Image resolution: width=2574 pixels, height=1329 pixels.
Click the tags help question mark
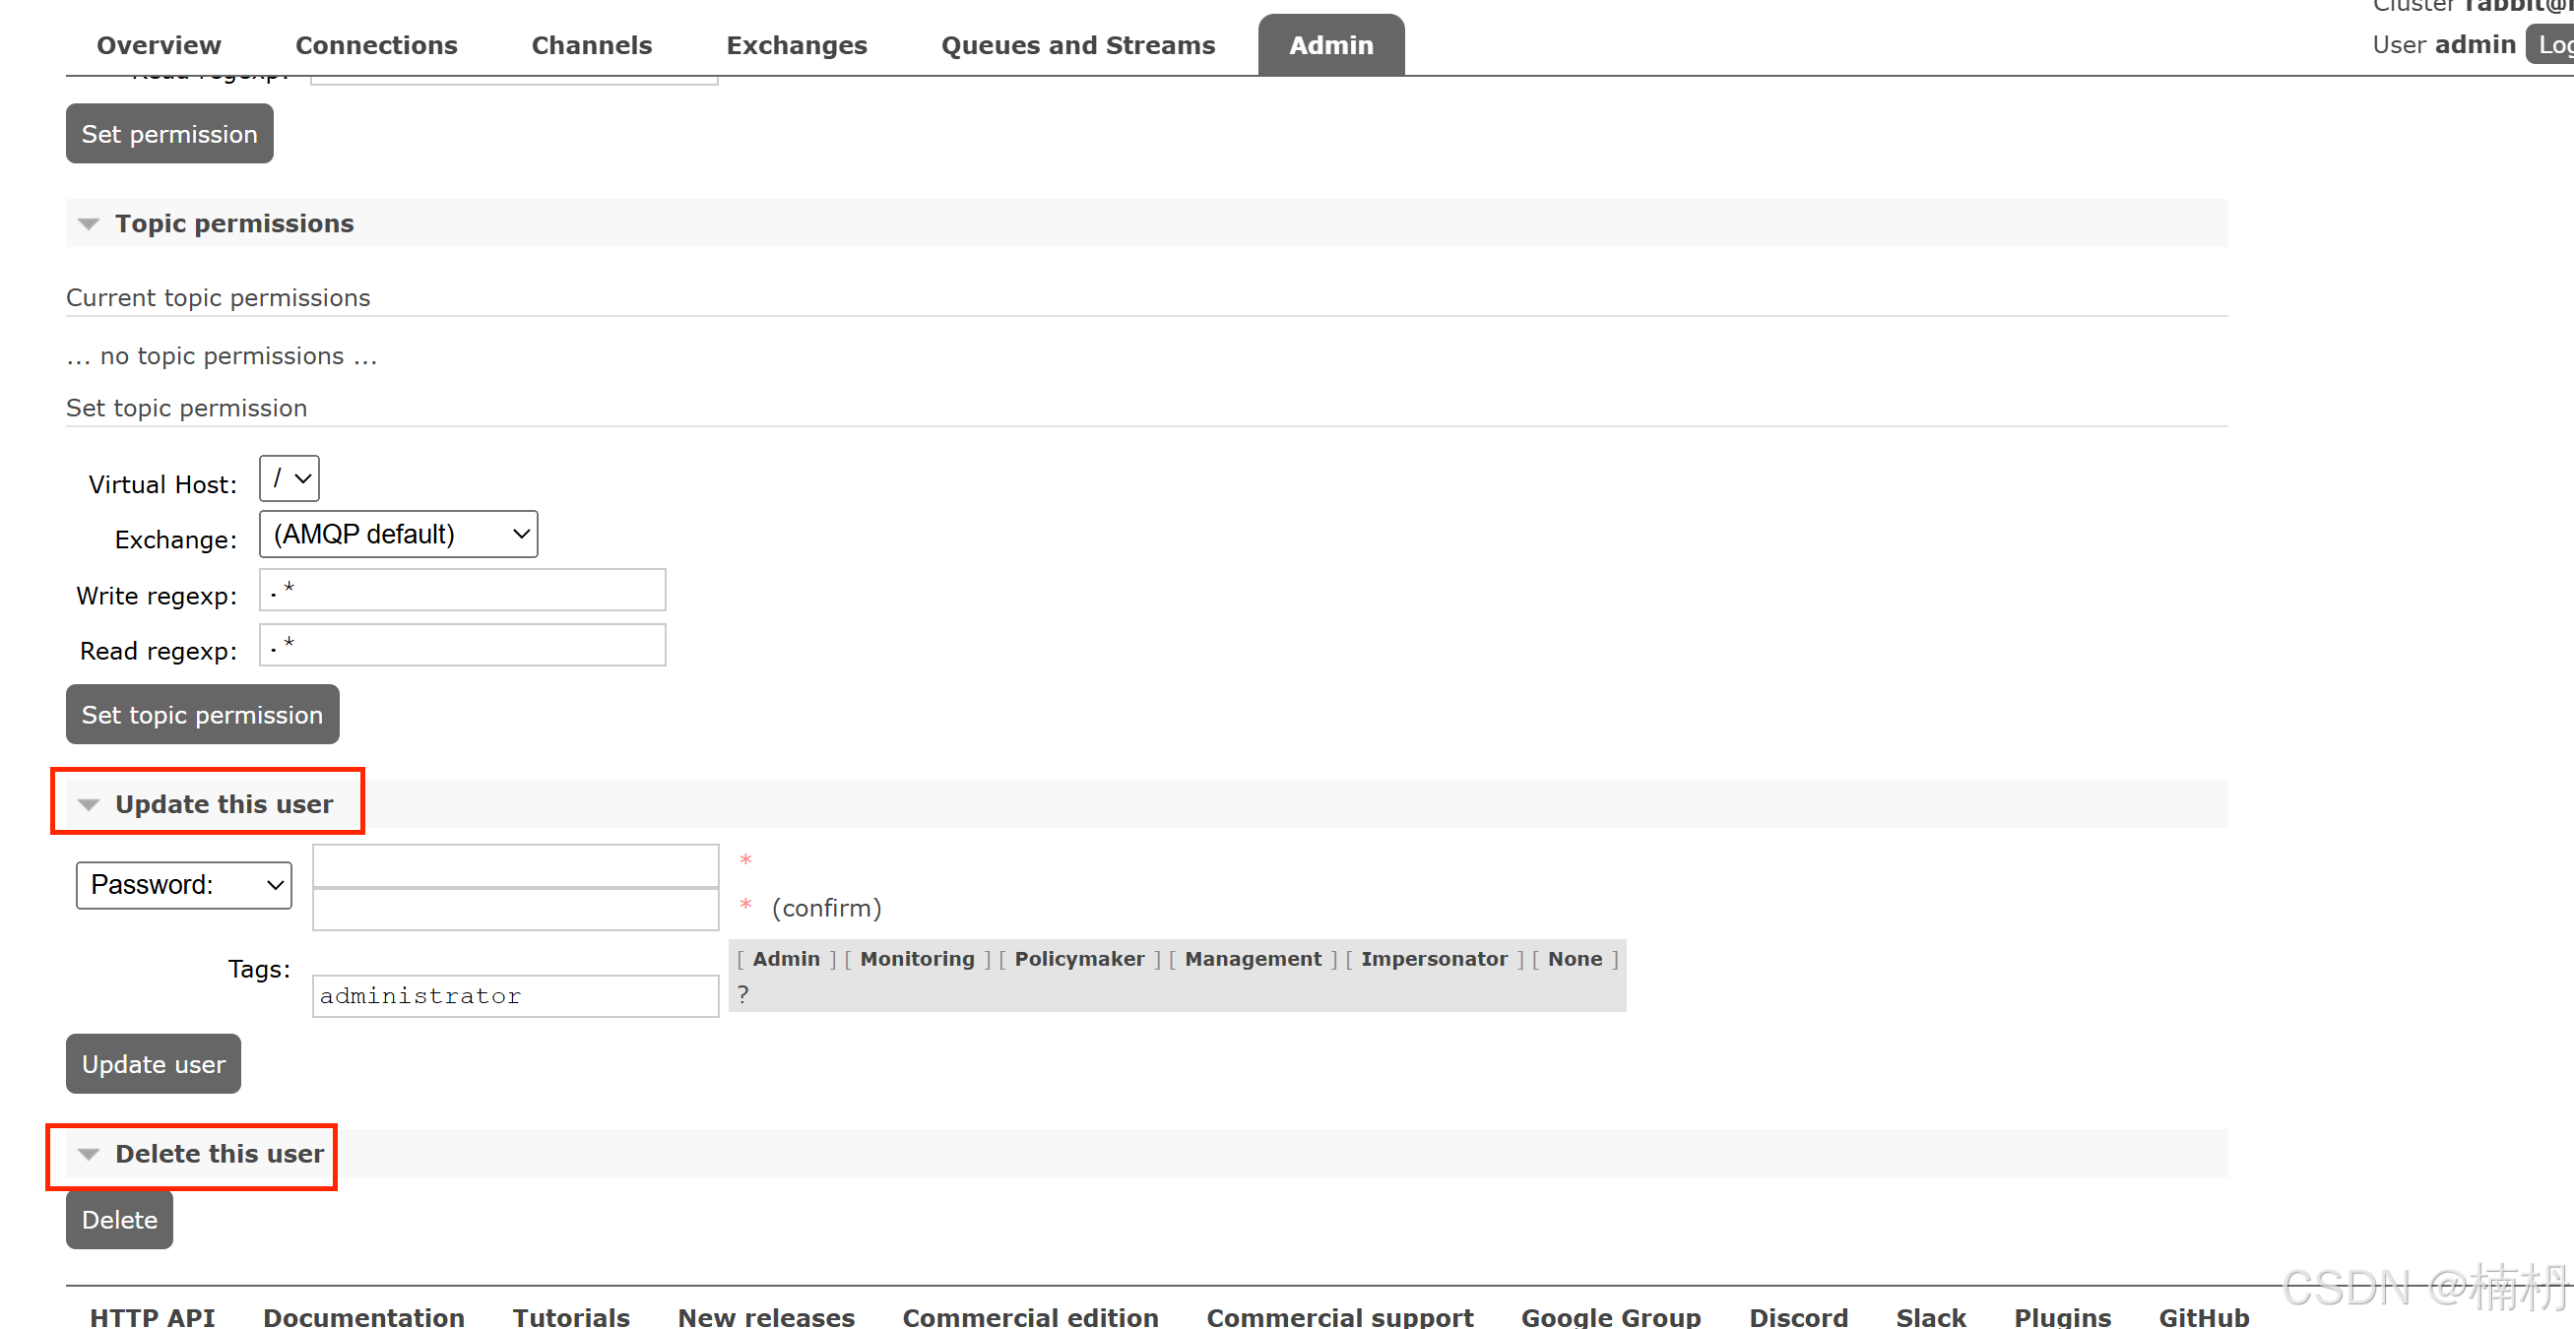pyautogui.click(x=742, y=994)
